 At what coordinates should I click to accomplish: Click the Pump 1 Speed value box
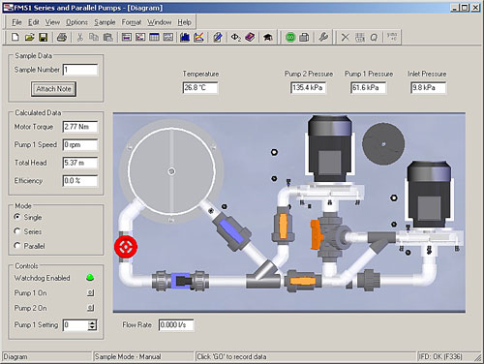(x=80, y=145)
